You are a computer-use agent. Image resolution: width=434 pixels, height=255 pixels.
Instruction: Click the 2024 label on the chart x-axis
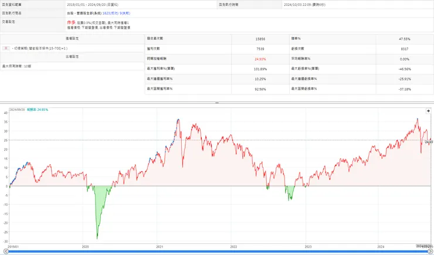(381, 246)
